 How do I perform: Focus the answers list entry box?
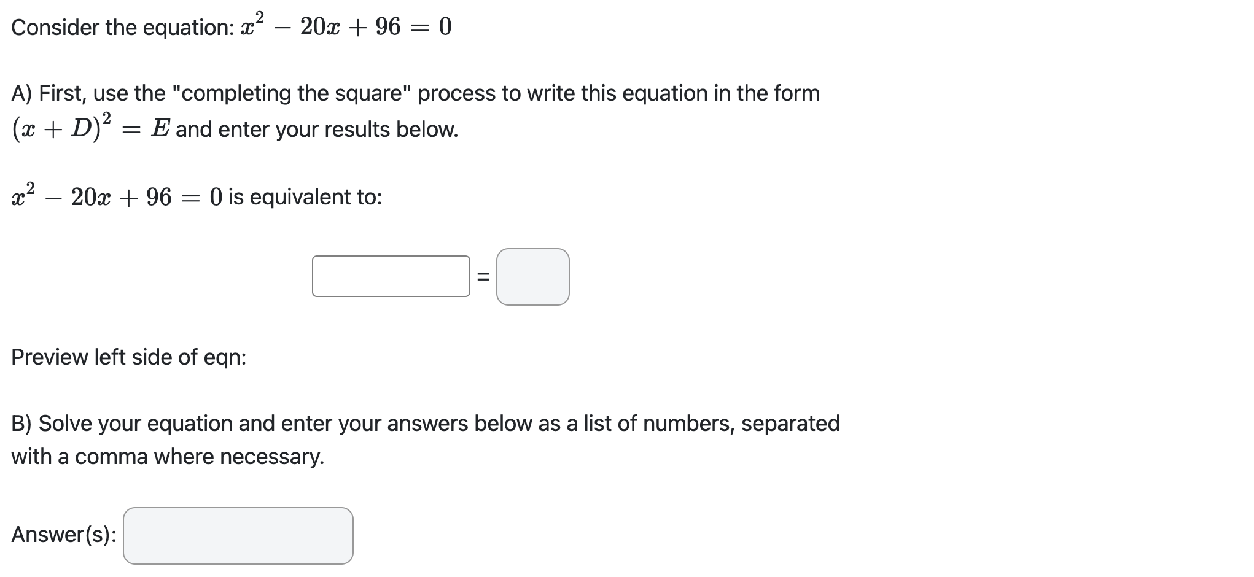pyautogui.click(x=238, y=536)
